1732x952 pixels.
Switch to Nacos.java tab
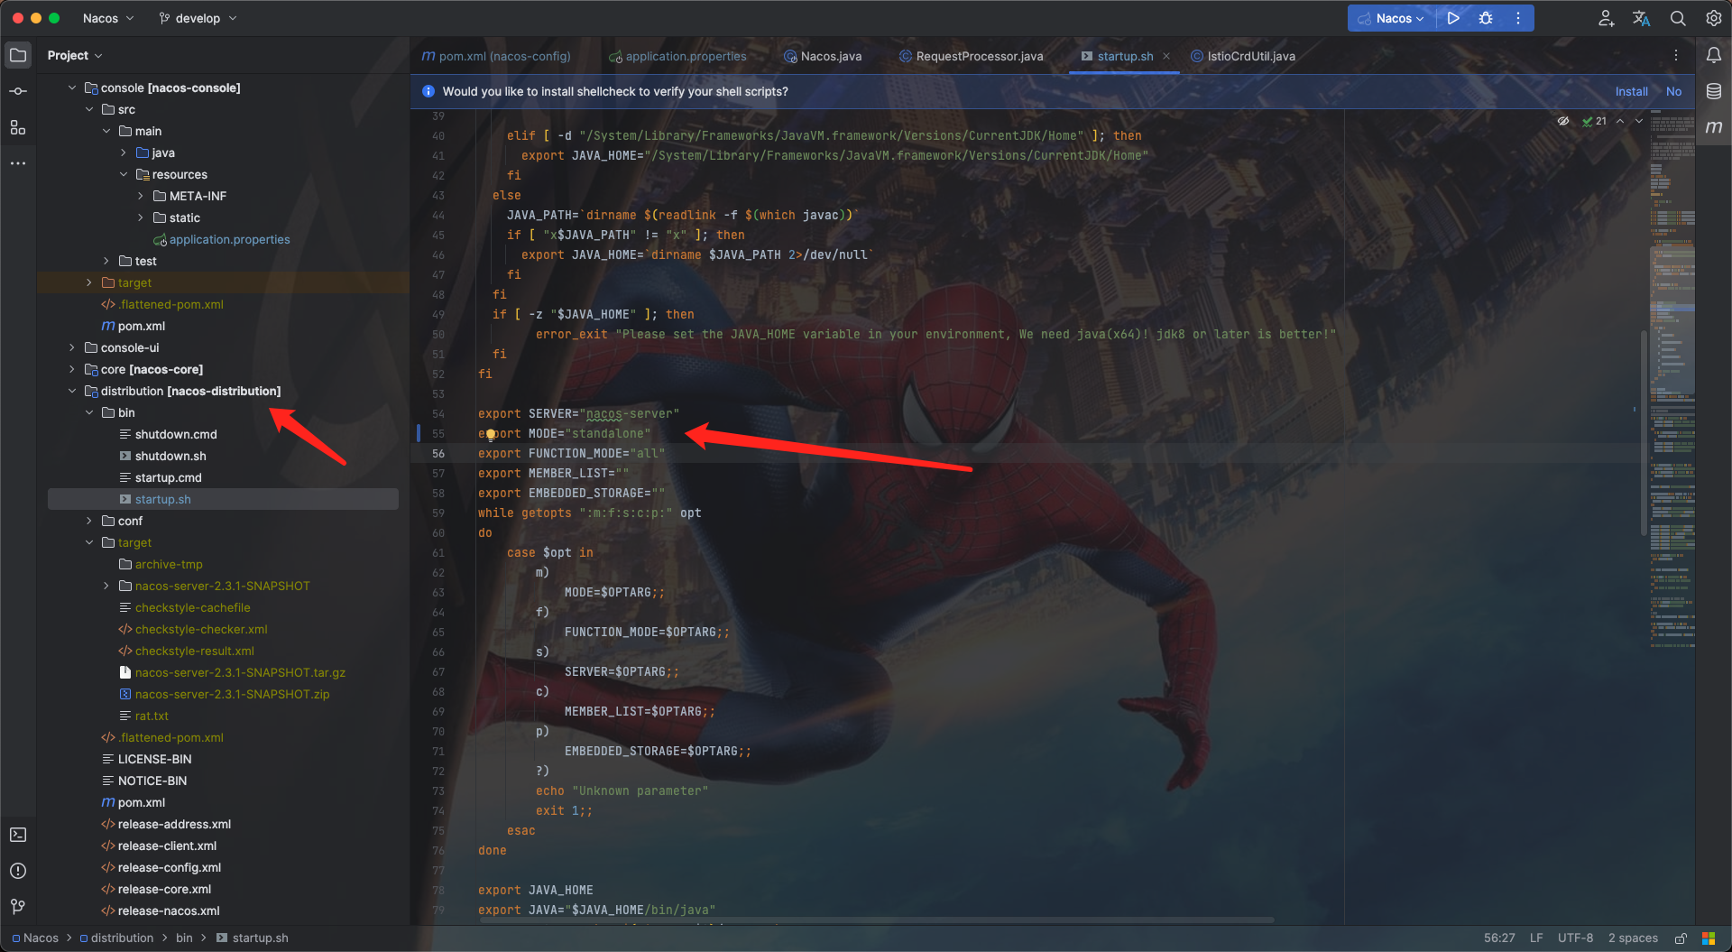pyautogui.click(x=823, y=56)
